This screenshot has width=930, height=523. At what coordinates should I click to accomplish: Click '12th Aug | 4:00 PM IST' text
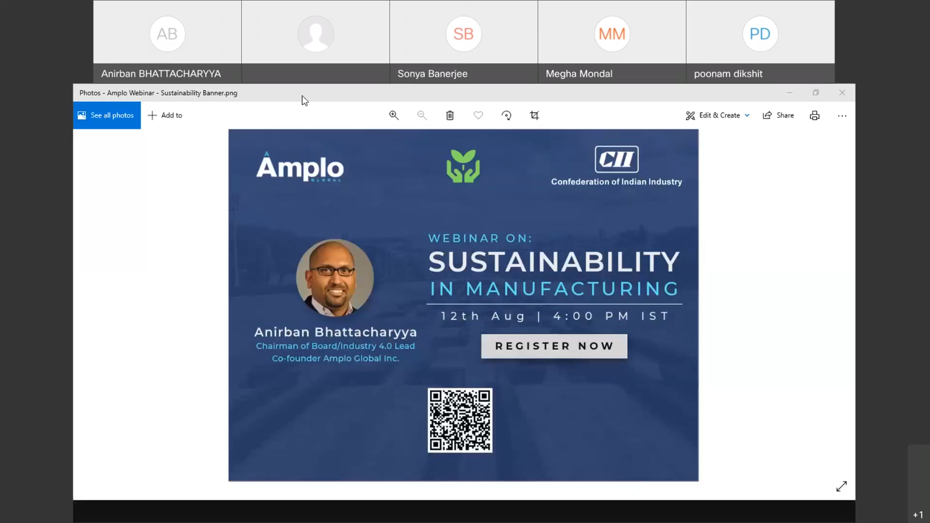pos(555,316)
